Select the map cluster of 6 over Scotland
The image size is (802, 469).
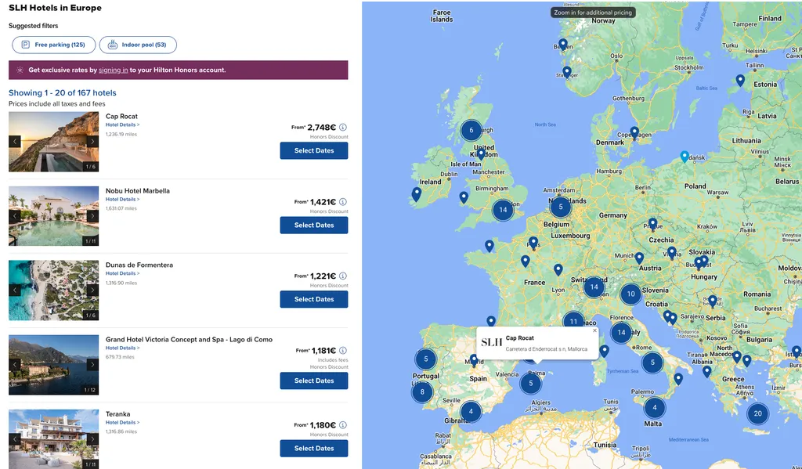471,131
